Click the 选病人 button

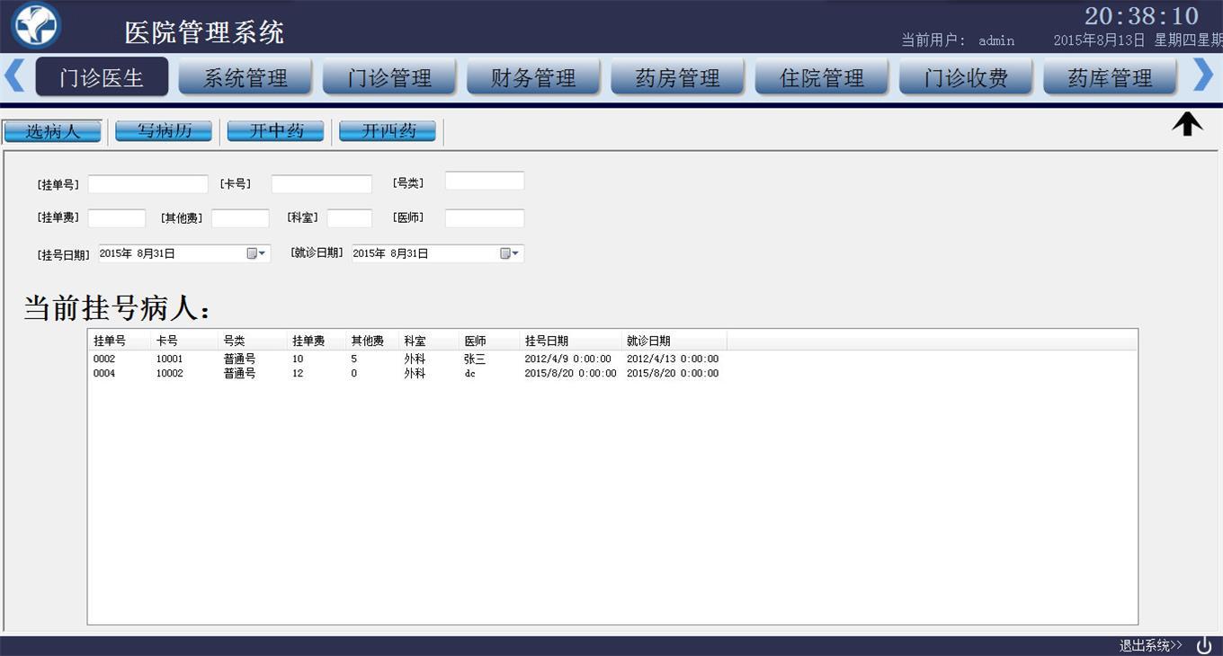click(x=53, y=131)
